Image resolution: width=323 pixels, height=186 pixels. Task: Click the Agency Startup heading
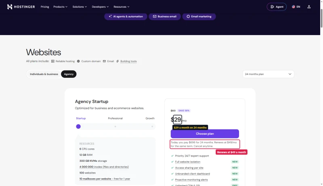click(92, 101)
